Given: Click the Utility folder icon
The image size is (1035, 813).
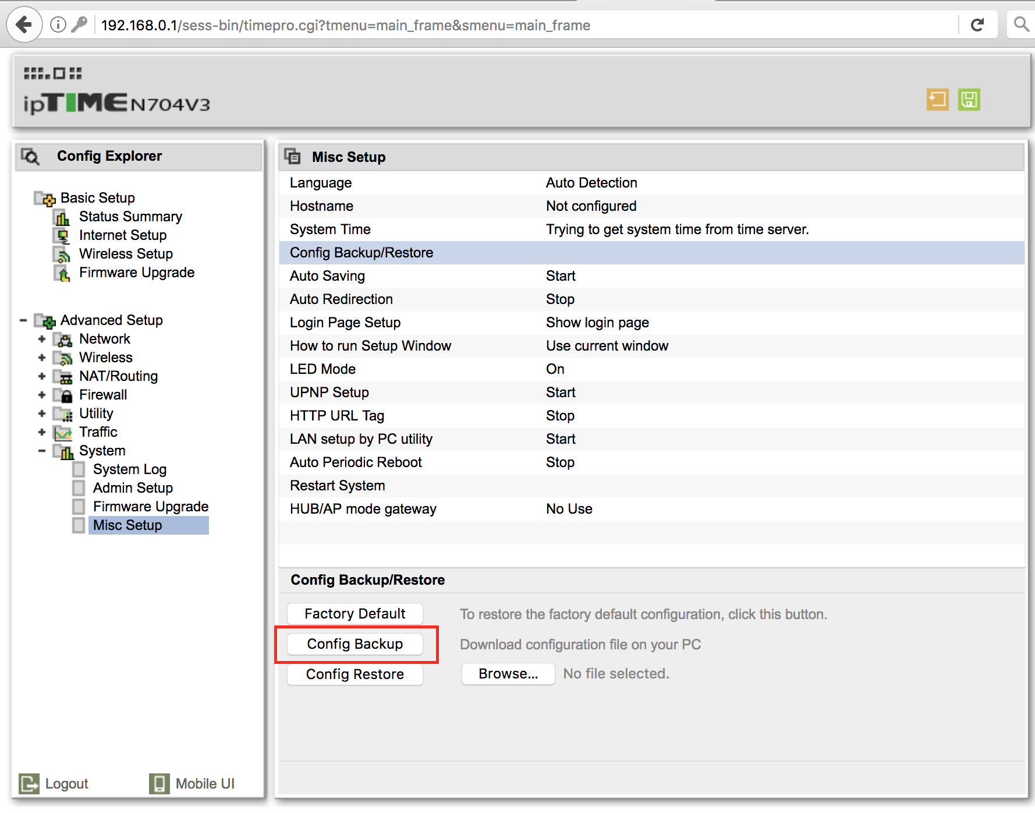Looking at the screenshot, I should (x=62, y=414).
